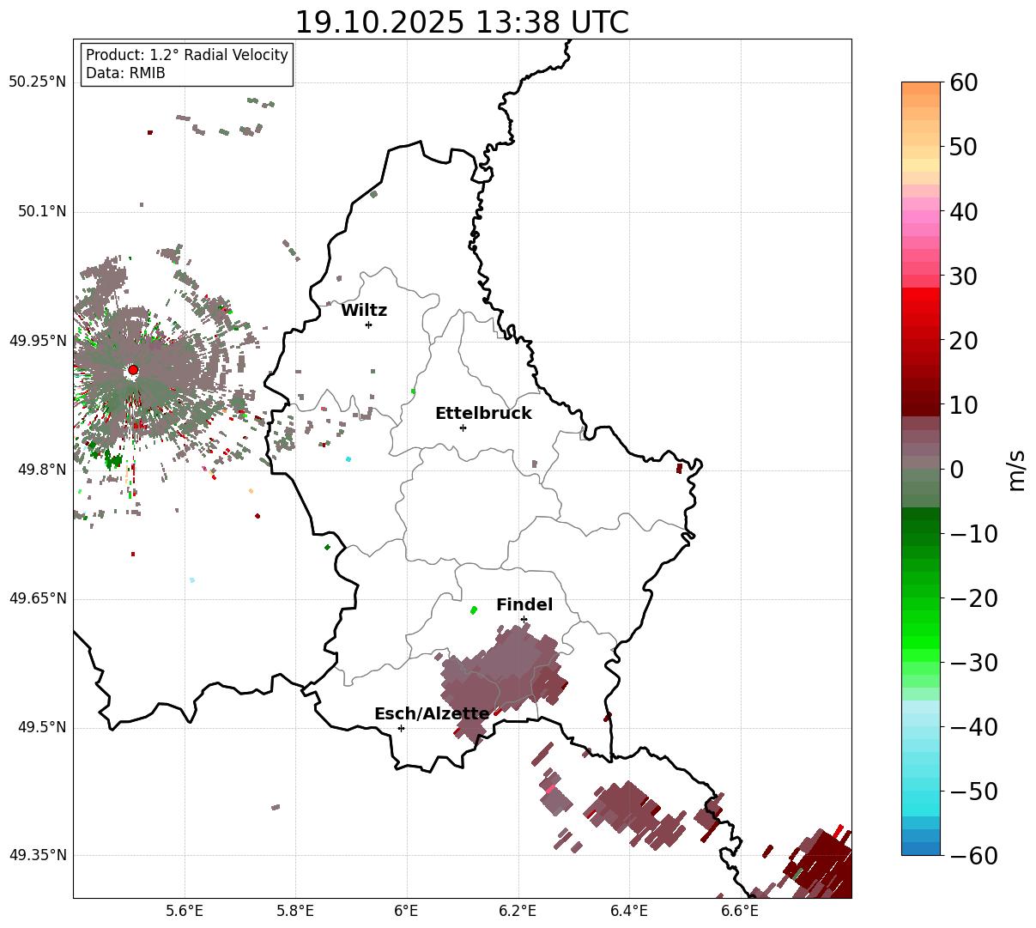
Task: Click the 49.5°N latitude label
Action: [41, 727]
